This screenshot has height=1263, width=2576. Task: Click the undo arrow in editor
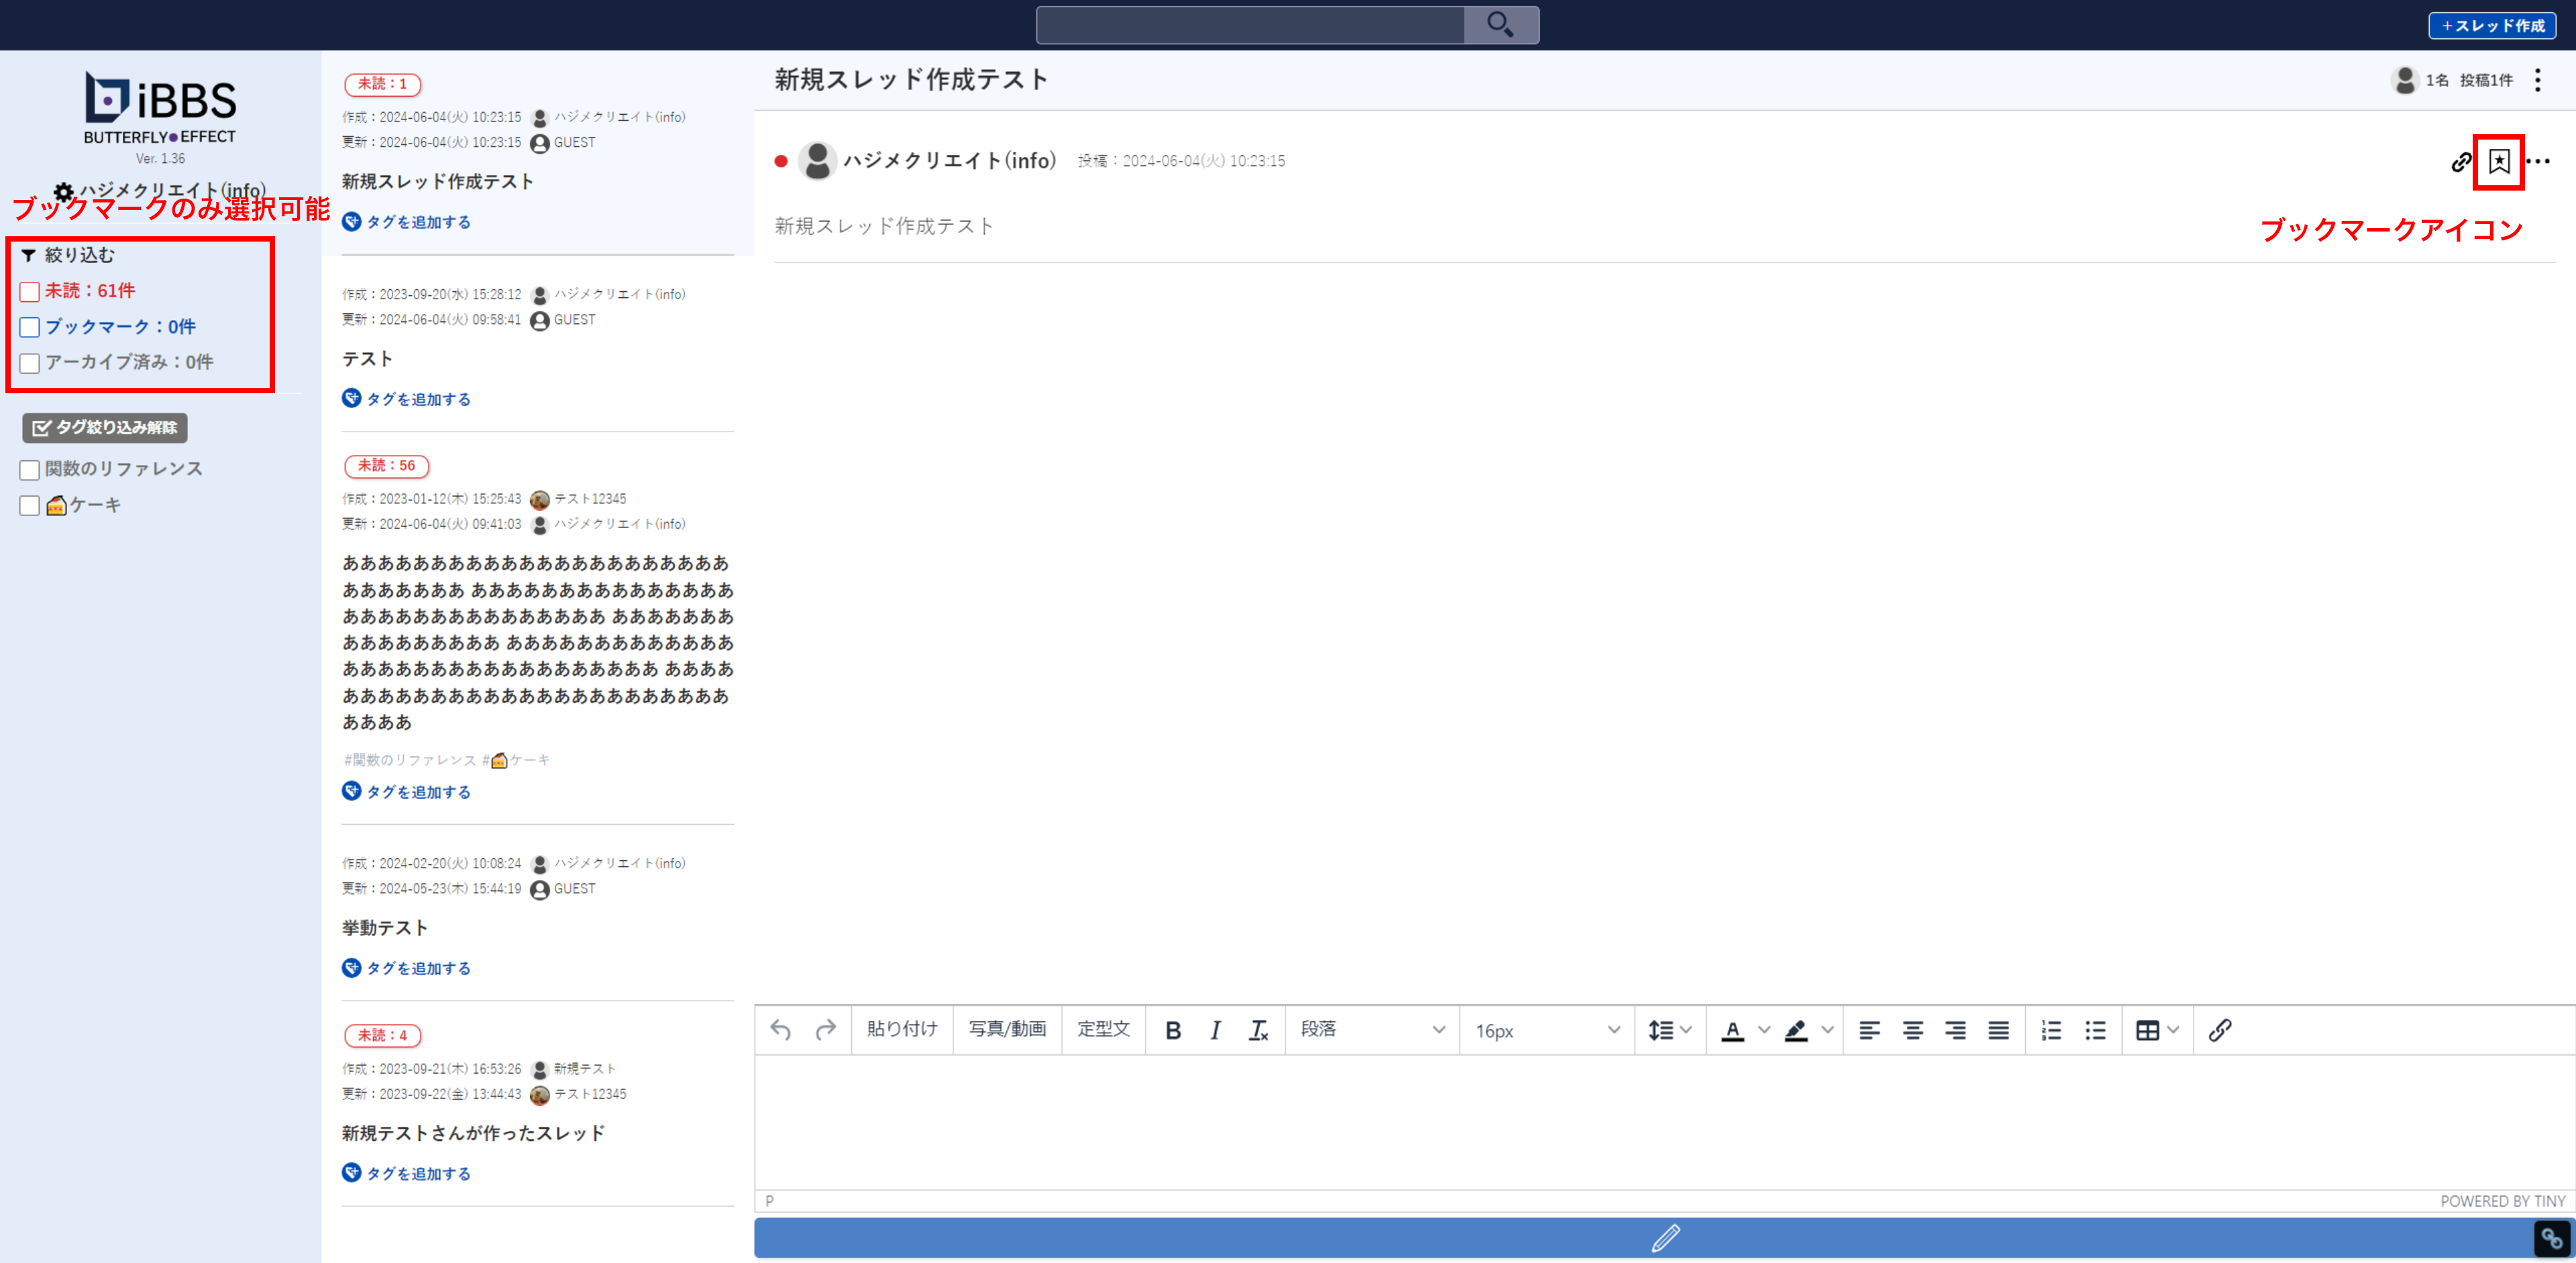(781, 1030)
